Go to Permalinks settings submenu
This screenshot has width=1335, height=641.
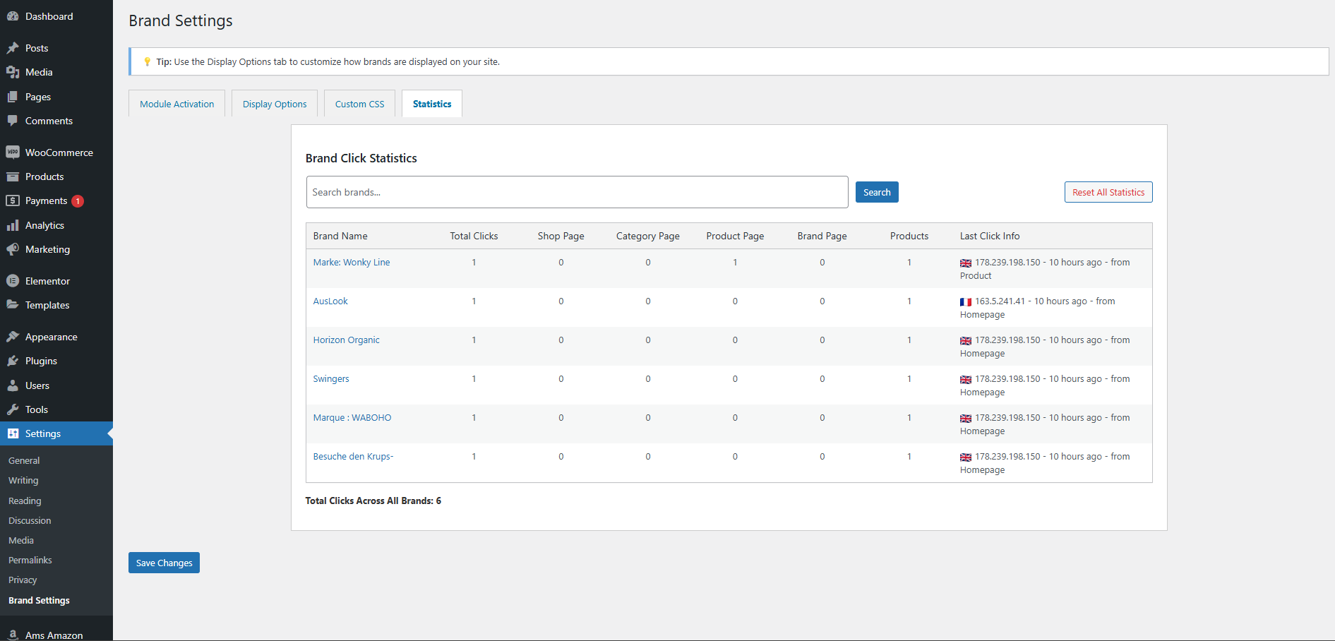(x=30, y=560)
